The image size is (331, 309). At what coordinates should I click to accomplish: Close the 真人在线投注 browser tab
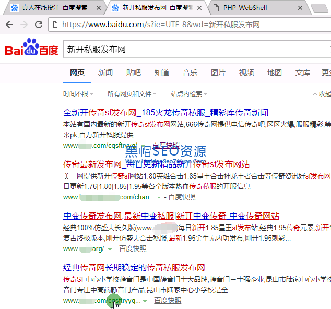tap(98, 8)
